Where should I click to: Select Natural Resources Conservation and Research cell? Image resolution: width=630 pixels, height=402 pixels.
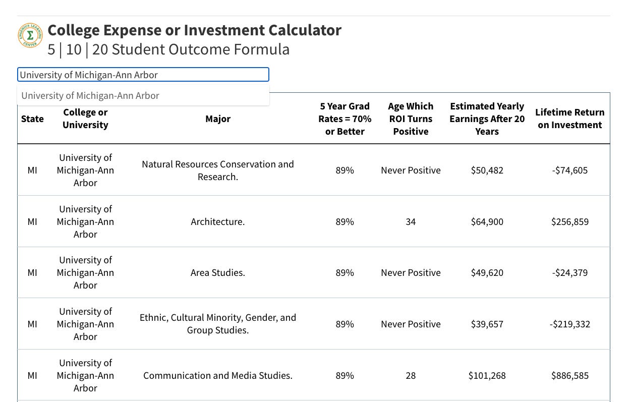click(217, 170)
